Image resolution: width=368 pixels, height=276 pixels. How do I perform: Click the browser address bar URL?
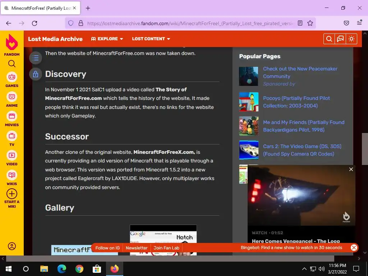190,23
